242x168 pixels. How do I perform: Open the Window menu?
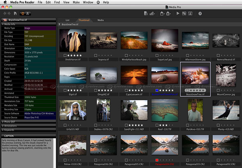88,2
